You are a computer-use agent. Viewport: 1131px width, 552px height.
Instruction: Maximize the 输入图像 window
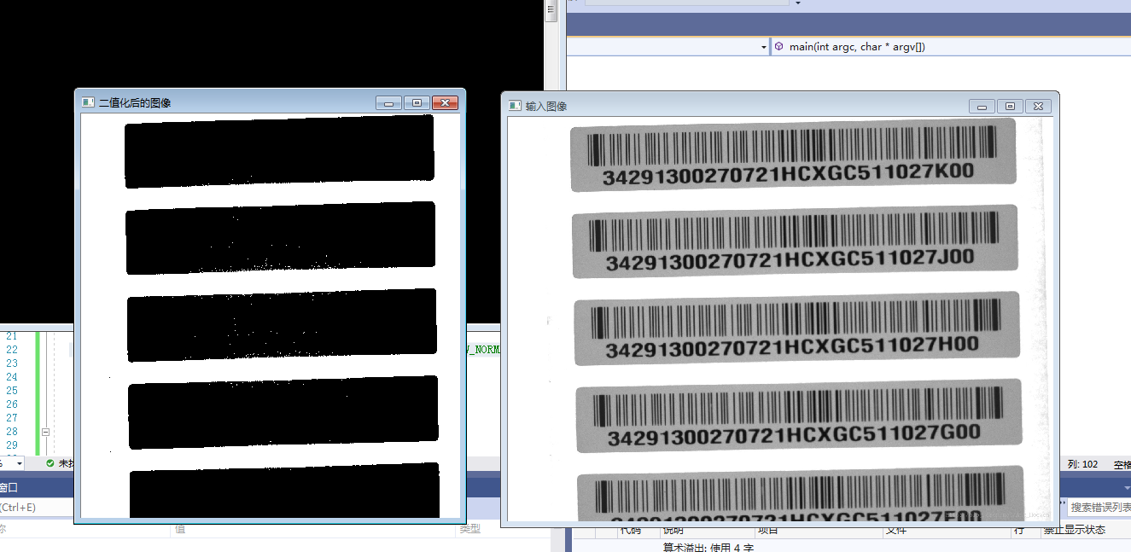[1010, 107]
